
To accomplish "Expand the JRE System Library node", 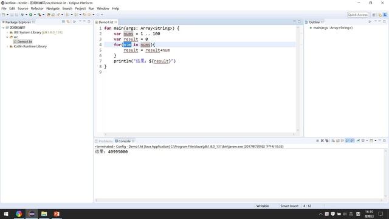I will (7, 32).
